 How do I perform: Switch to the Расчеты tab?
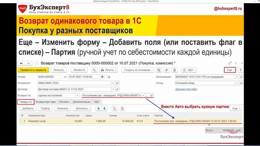click(64, 102)
